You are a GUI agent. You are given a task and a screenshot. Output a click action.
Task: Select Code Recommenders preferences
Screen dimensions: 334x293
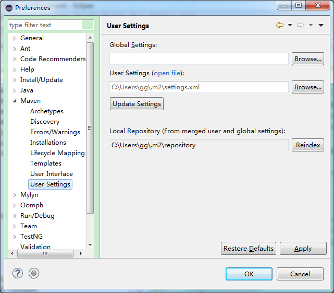pos(53,59)
